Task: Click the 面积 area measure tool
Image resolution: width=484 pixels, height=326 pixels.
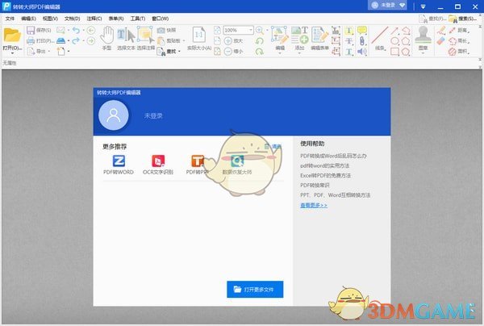Action: point(459,52)
